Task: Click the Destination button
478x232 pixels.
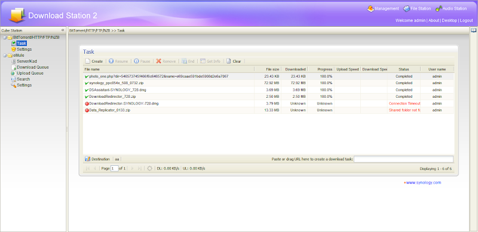Action: point(97,159)
